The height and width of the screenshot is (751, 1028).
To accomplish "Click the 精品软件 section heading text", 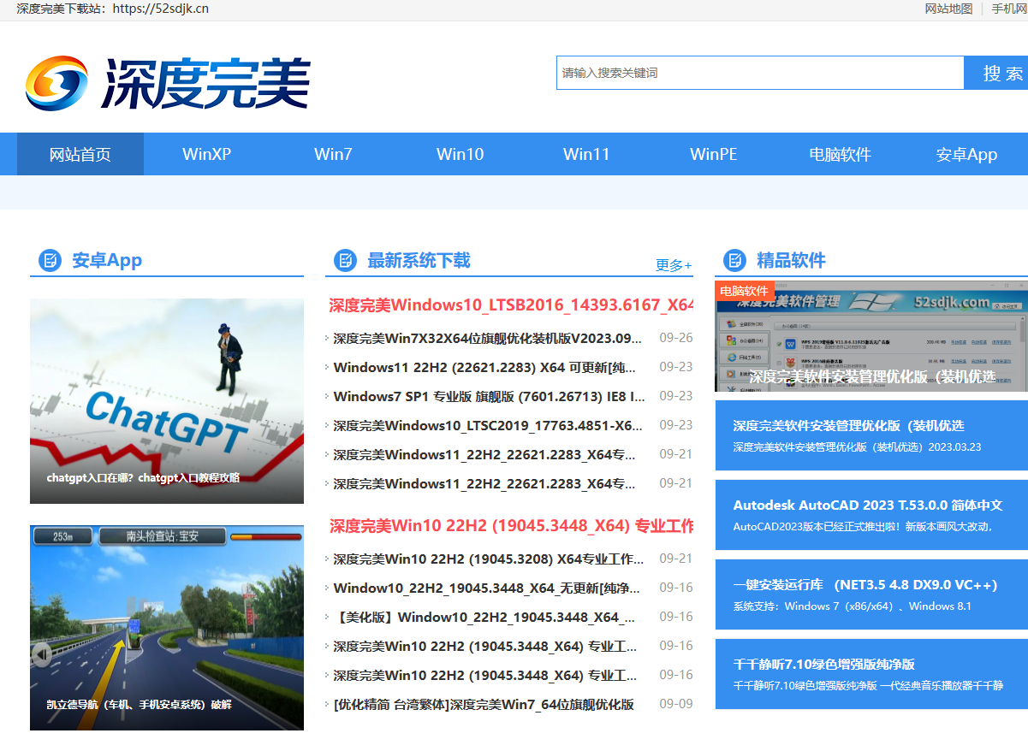I will [791, 260].
